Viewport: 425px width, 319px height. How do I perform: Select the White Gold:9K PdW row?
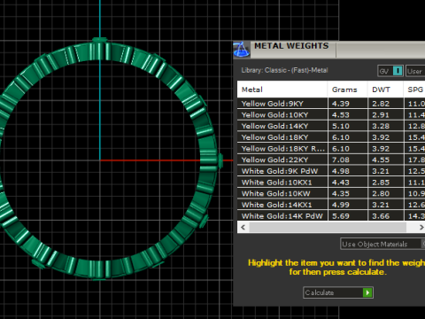point(331,171)
